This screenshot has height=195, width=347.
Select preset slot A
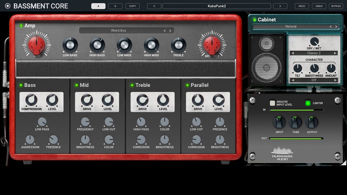pos(98,6)
